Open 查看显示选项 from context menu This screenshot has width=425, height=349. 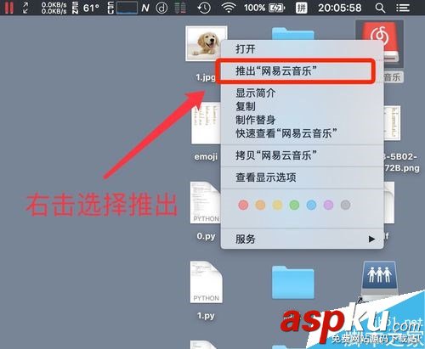pyautogui.click(x=302, y=177)
